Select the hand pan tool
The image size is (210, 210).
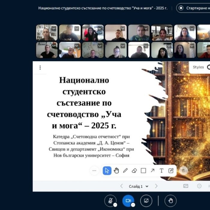pyautogui.click(x=116, y=171)
